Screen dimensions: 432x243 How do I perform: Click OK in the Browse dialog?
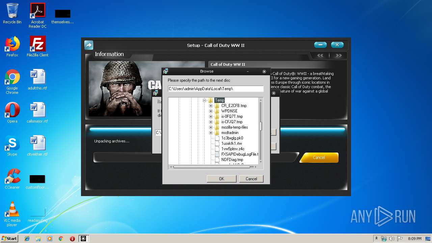click(x=221, y=179)
